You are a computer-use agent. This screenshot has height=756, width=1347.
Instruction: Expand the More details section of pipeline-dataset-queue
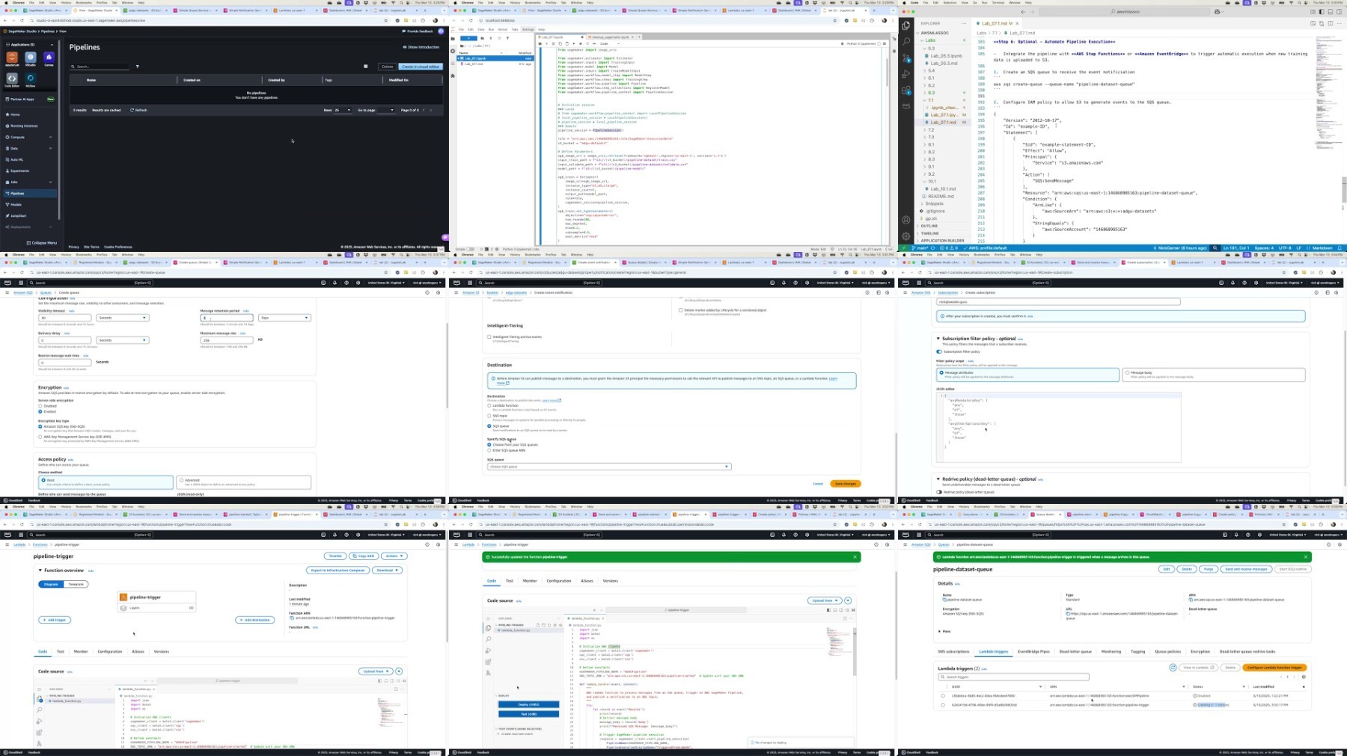[x=944, y=631]
